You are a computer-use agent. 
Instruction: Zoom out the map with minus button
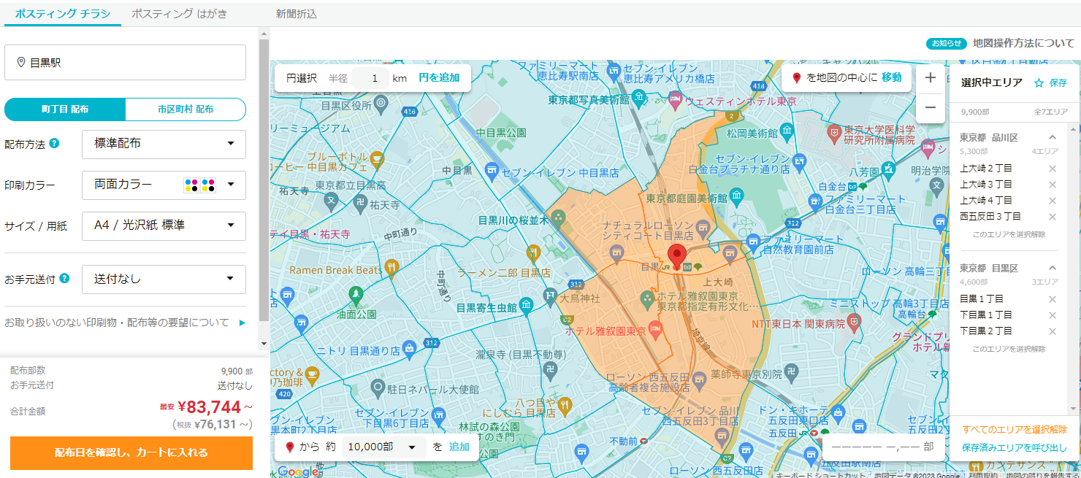[x=930, y=108]
